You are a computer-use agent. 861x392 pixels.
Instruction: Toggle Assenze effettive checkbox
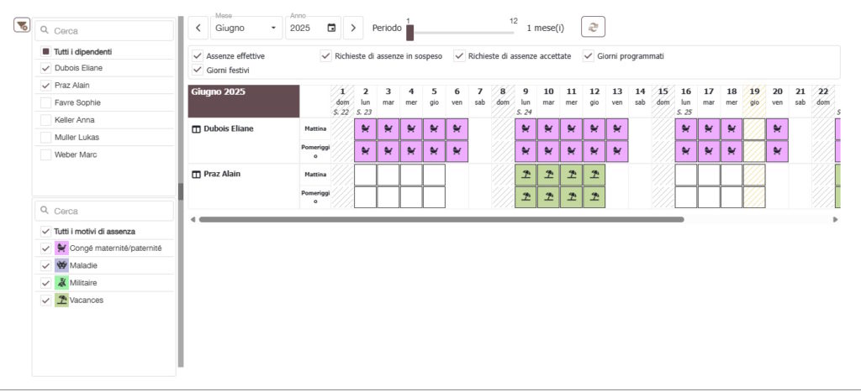(x=198, y=56)
